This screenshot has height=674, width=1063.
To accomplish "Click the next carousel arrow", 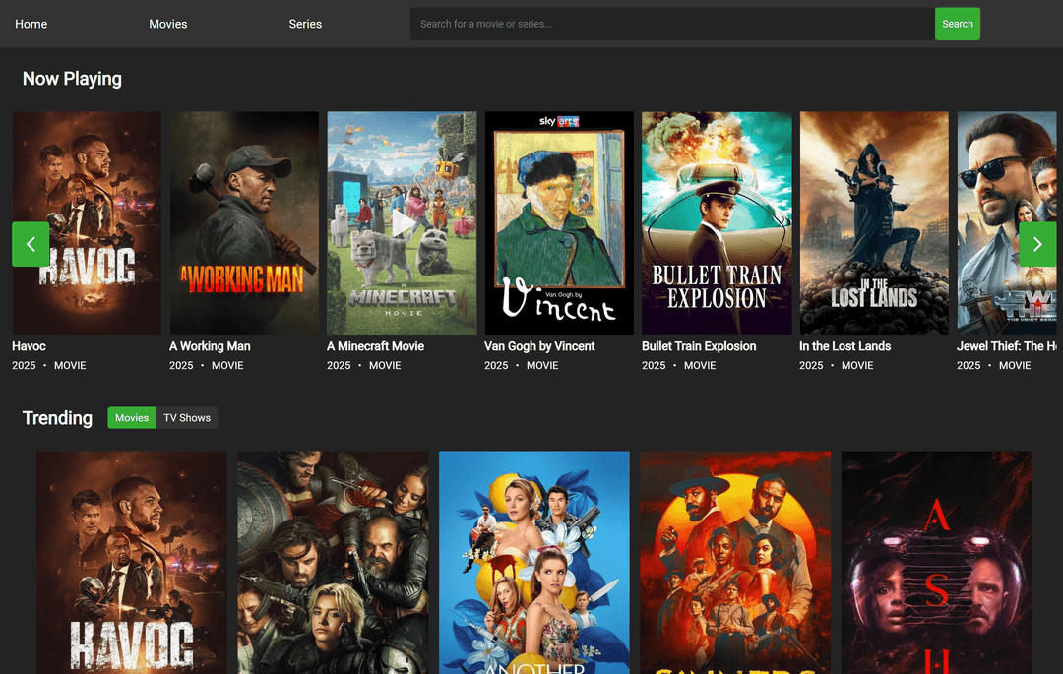I will (1036, 244).
